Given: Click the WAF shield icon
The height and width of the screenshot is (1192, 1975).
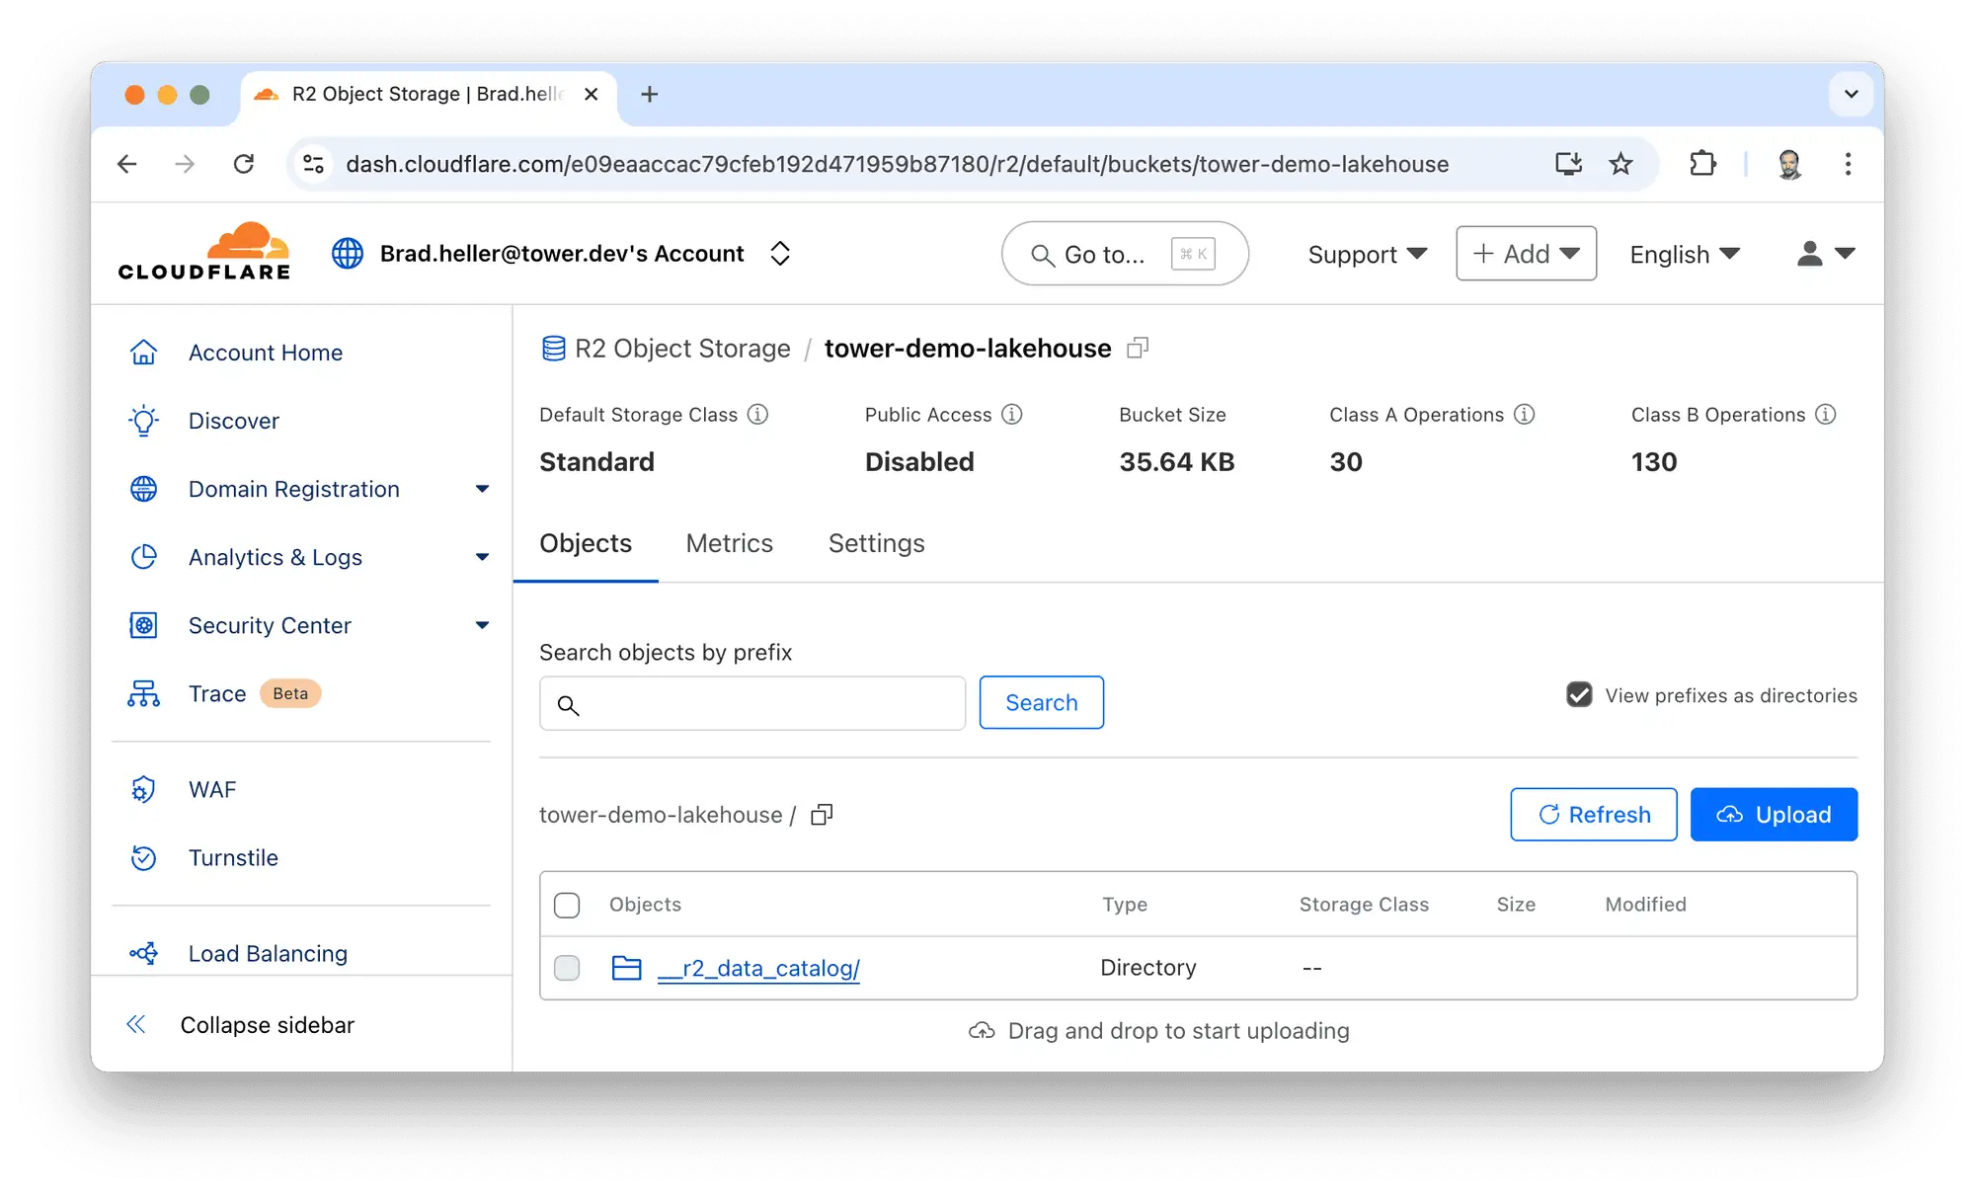Looking at the screenshot, I should click(x=143, y=789).
